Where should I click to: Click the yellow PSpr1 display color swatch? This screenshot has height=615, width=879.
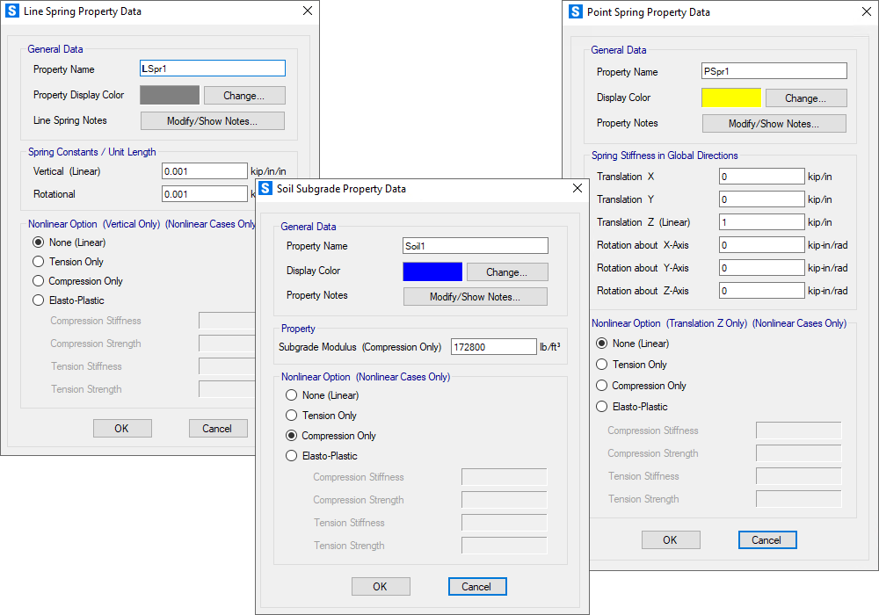point(730,98)
